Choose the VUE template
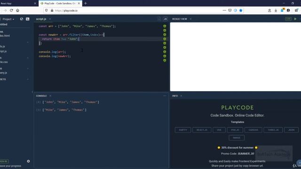Image resolution: width=301 pixels, height=169 pixels. pyautogui.click(x=219, y=130)
